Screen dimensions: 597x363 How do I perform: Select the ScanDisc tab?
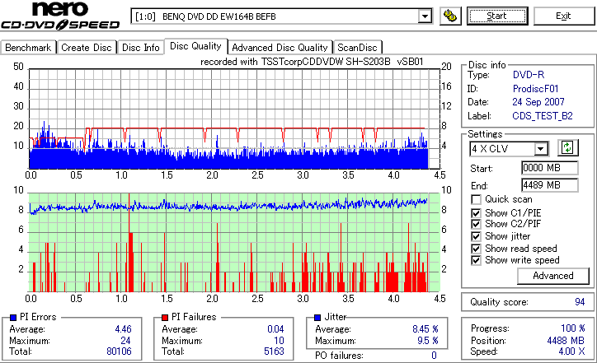pos(357,48)
